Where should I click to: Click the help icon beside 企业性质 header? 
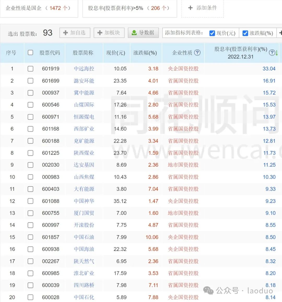(x=197, y=52)
